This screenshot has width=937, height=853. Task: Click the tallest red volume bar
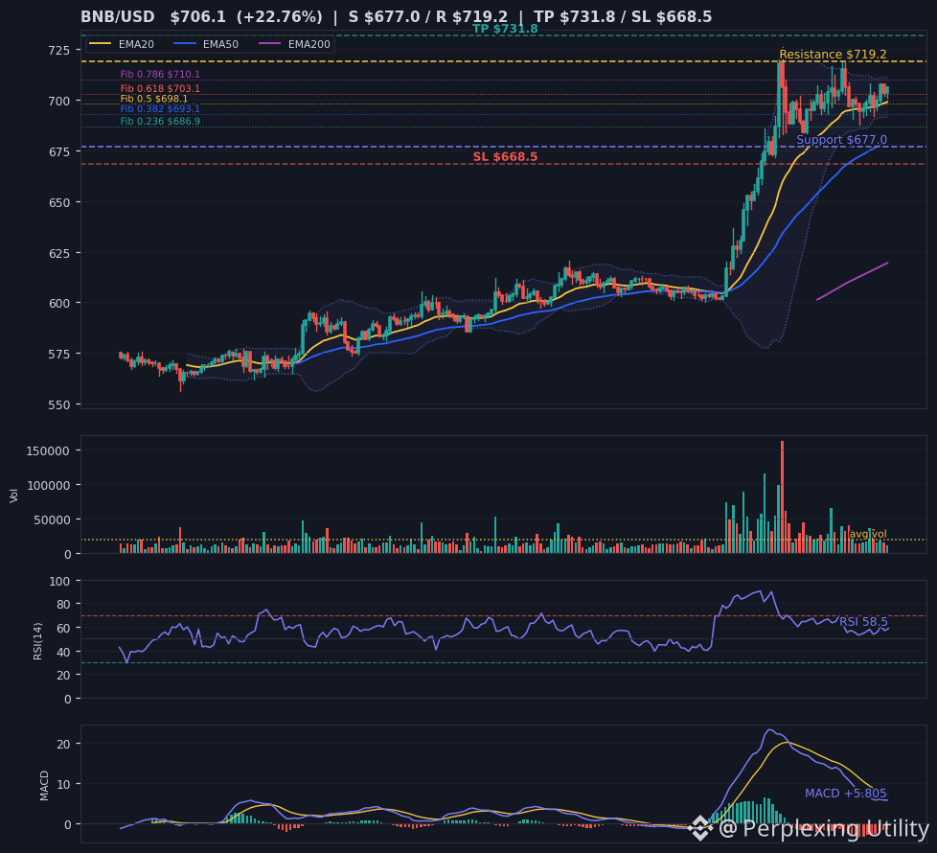[x=782, y=496]
